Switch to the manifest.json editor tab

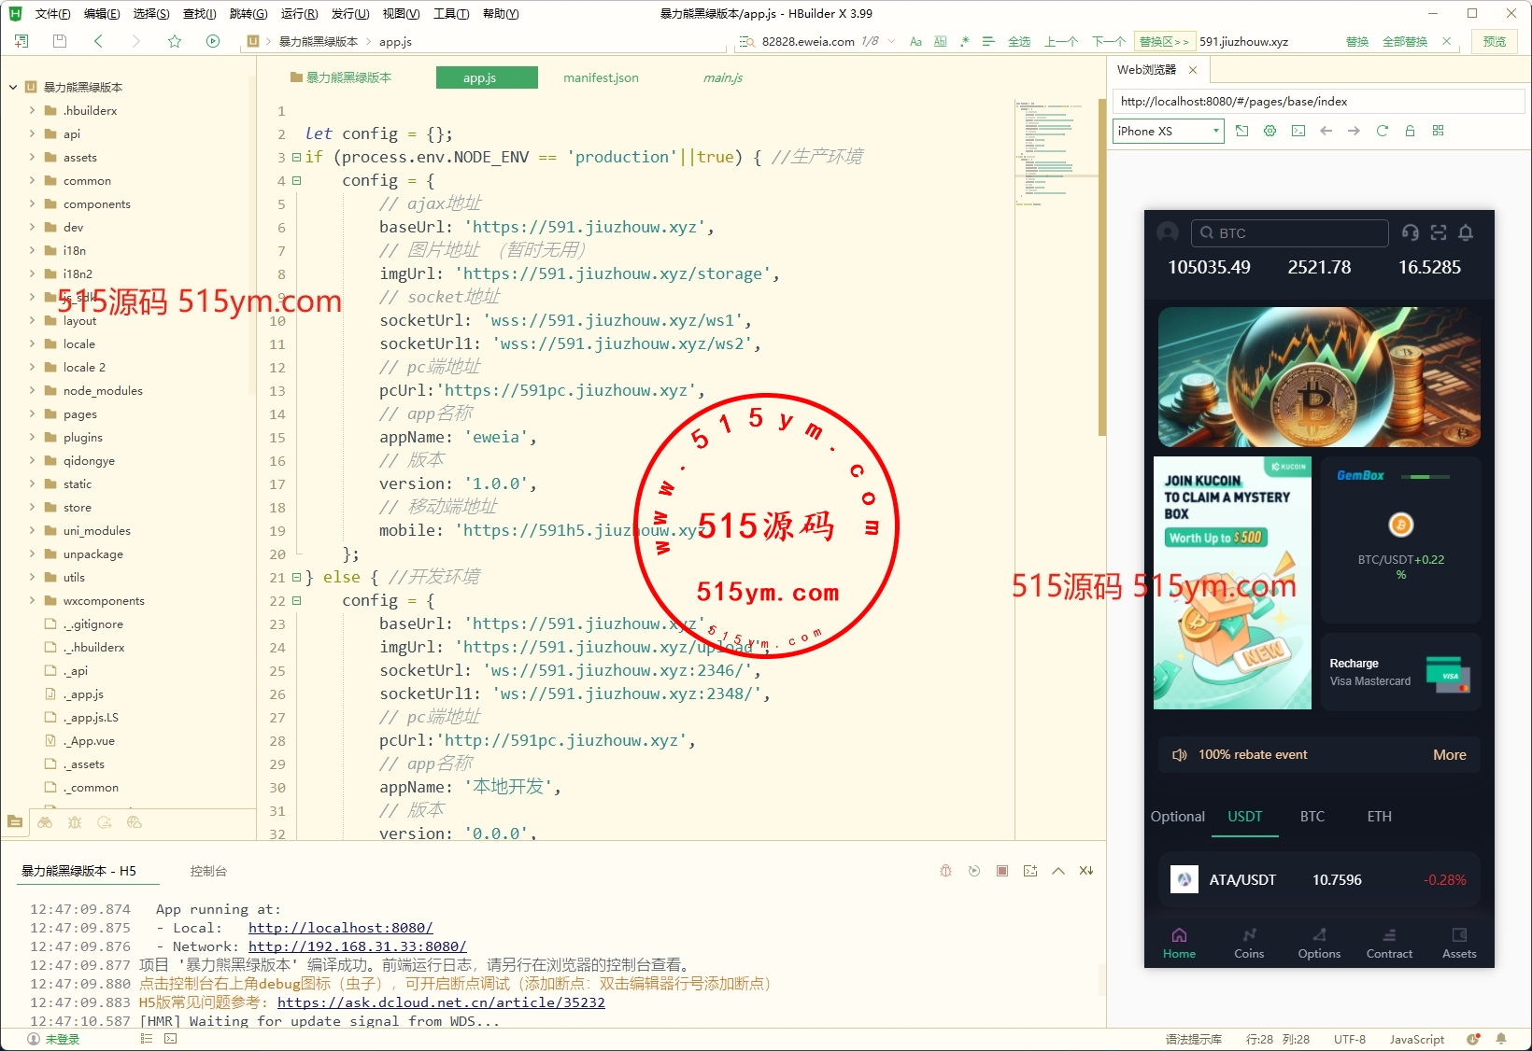(x=601, y=77)
